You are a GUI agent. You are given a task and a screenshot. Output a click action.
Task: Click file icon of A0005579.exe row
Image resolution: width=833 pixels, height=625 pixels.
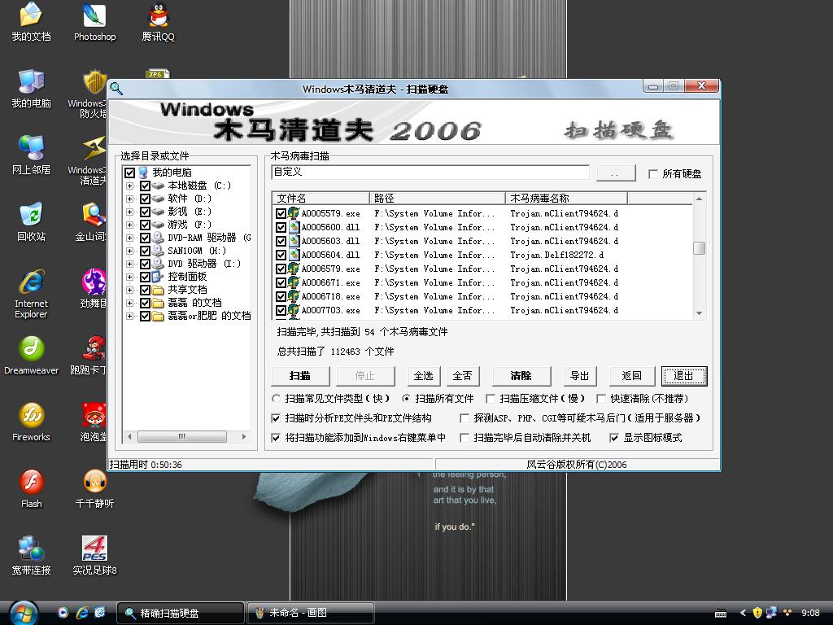(294, 213)
